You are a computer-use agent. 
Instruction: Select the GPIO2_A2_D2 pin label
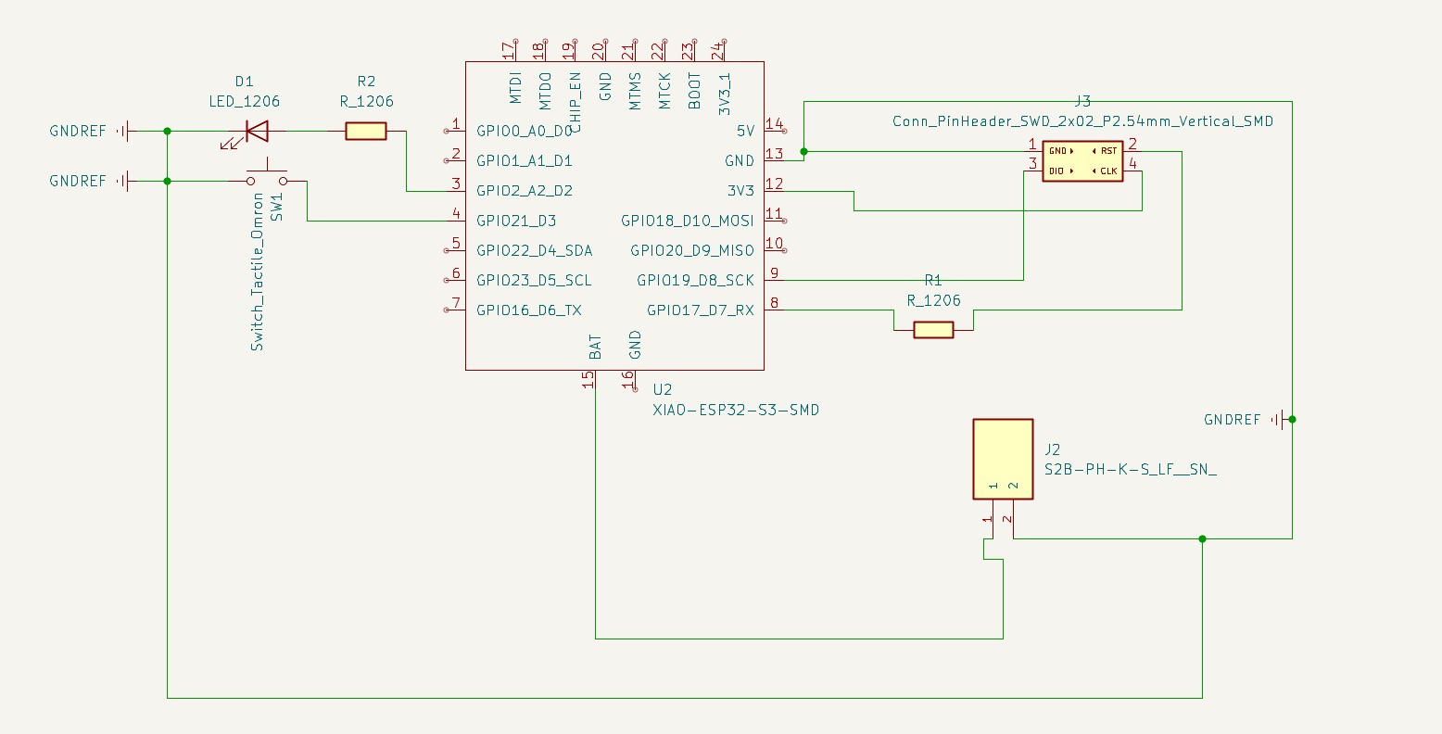pyautogui.click(x=524, y=191)
